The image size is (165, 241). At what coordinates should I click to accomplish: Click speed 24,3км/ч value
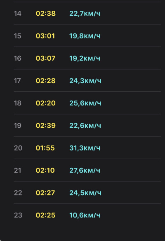point(85,81)
